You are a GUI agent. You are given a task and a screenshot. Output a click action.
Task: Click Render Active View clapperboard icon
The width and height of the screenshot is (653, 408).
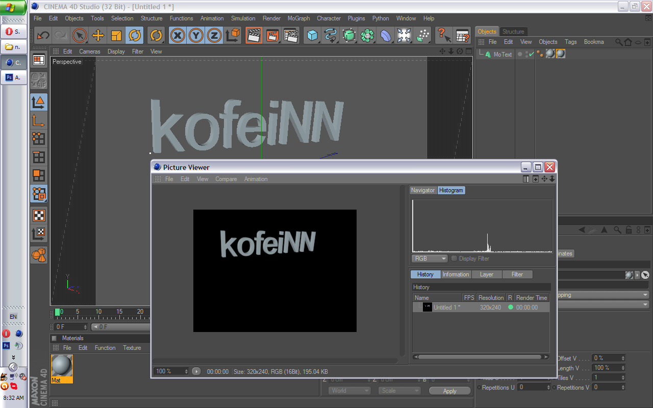(254, 35)
